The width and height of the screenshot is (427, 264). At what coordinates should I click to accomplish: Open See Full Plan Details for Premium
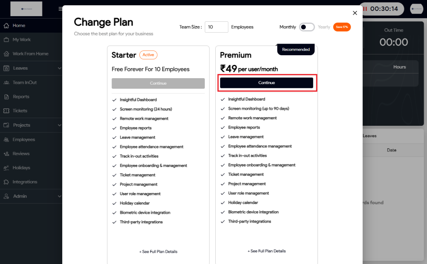pos(267,251)
